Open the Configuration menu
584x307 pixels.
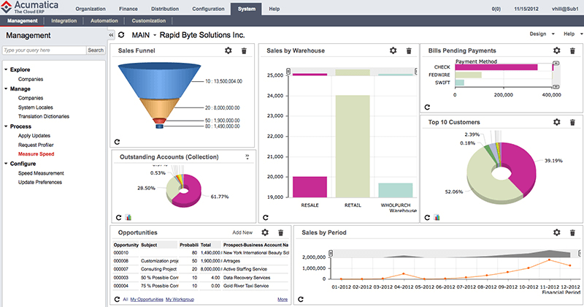tap(208, 9)
